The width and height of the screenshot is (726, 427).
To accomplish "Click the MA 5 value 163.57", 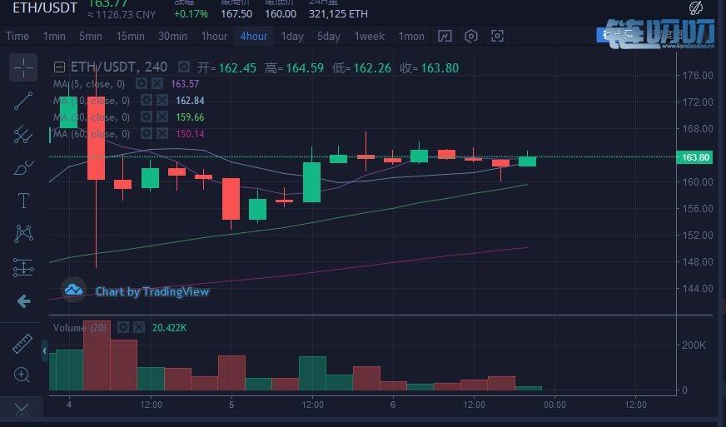I will click(185, 84).
